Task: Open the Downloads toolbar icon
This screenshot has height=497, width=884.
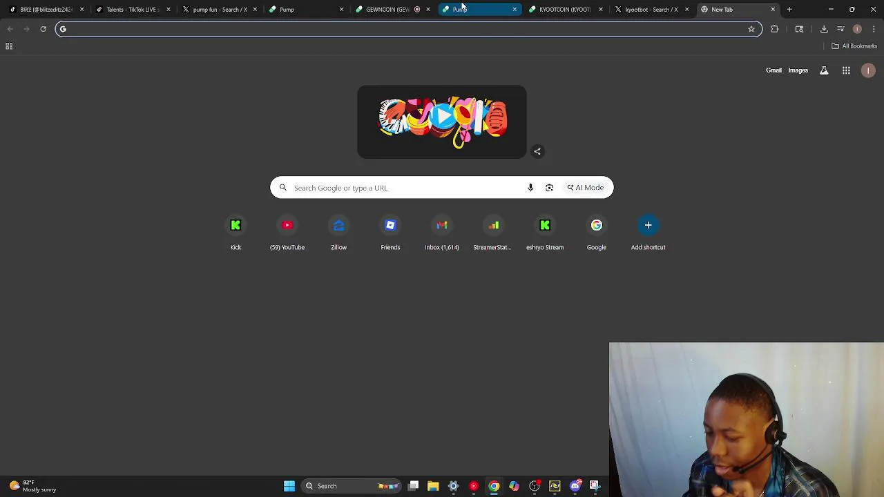Action: point(824,29)
